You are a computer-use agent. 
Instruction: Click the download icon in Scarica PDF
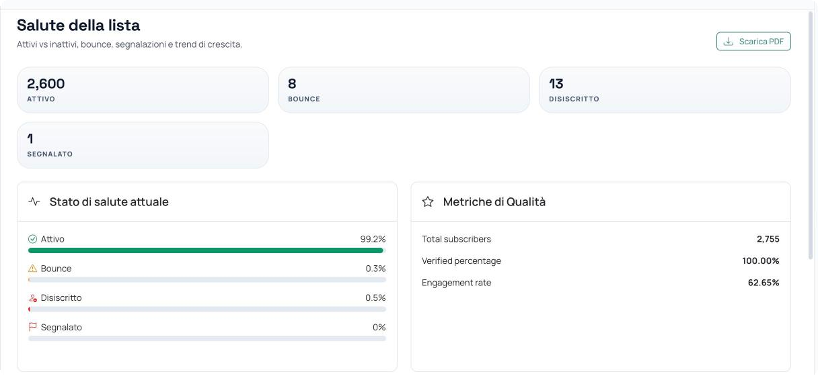pos(729,42)
